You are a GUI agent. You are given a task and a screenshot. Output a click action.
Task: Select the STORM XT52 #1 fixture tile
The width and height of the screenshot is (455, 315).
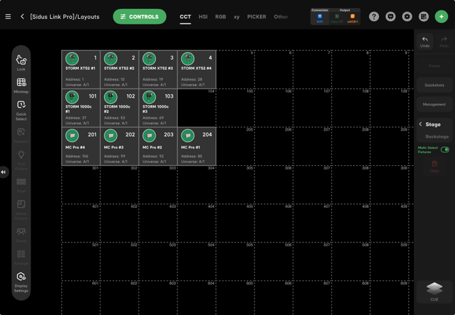(x=81, y=69)
